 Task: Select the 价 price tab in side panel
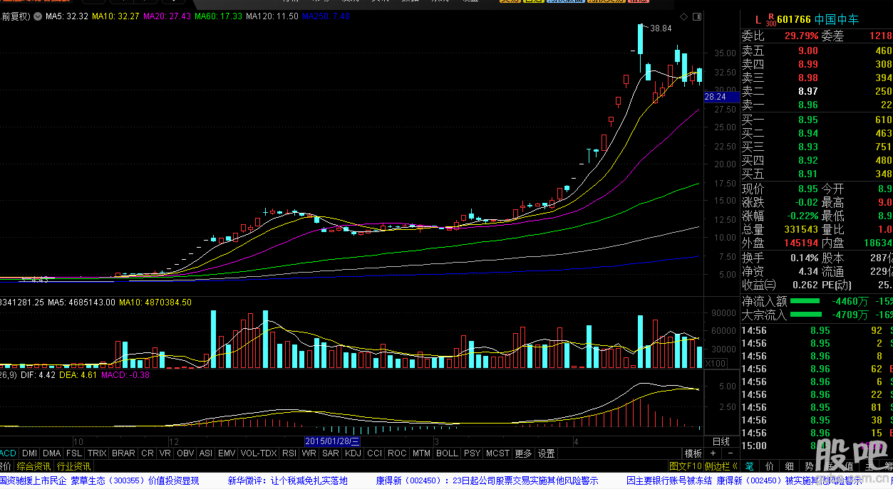pos(769,466)
